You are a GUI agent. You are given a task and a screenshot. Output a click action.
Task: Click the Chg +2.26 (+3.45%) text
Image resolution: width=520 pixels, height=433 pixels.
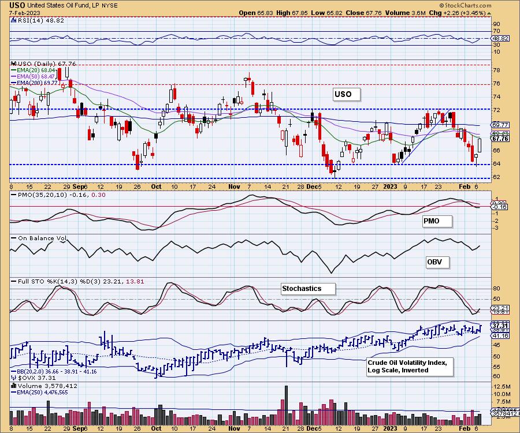pos(457,13)
